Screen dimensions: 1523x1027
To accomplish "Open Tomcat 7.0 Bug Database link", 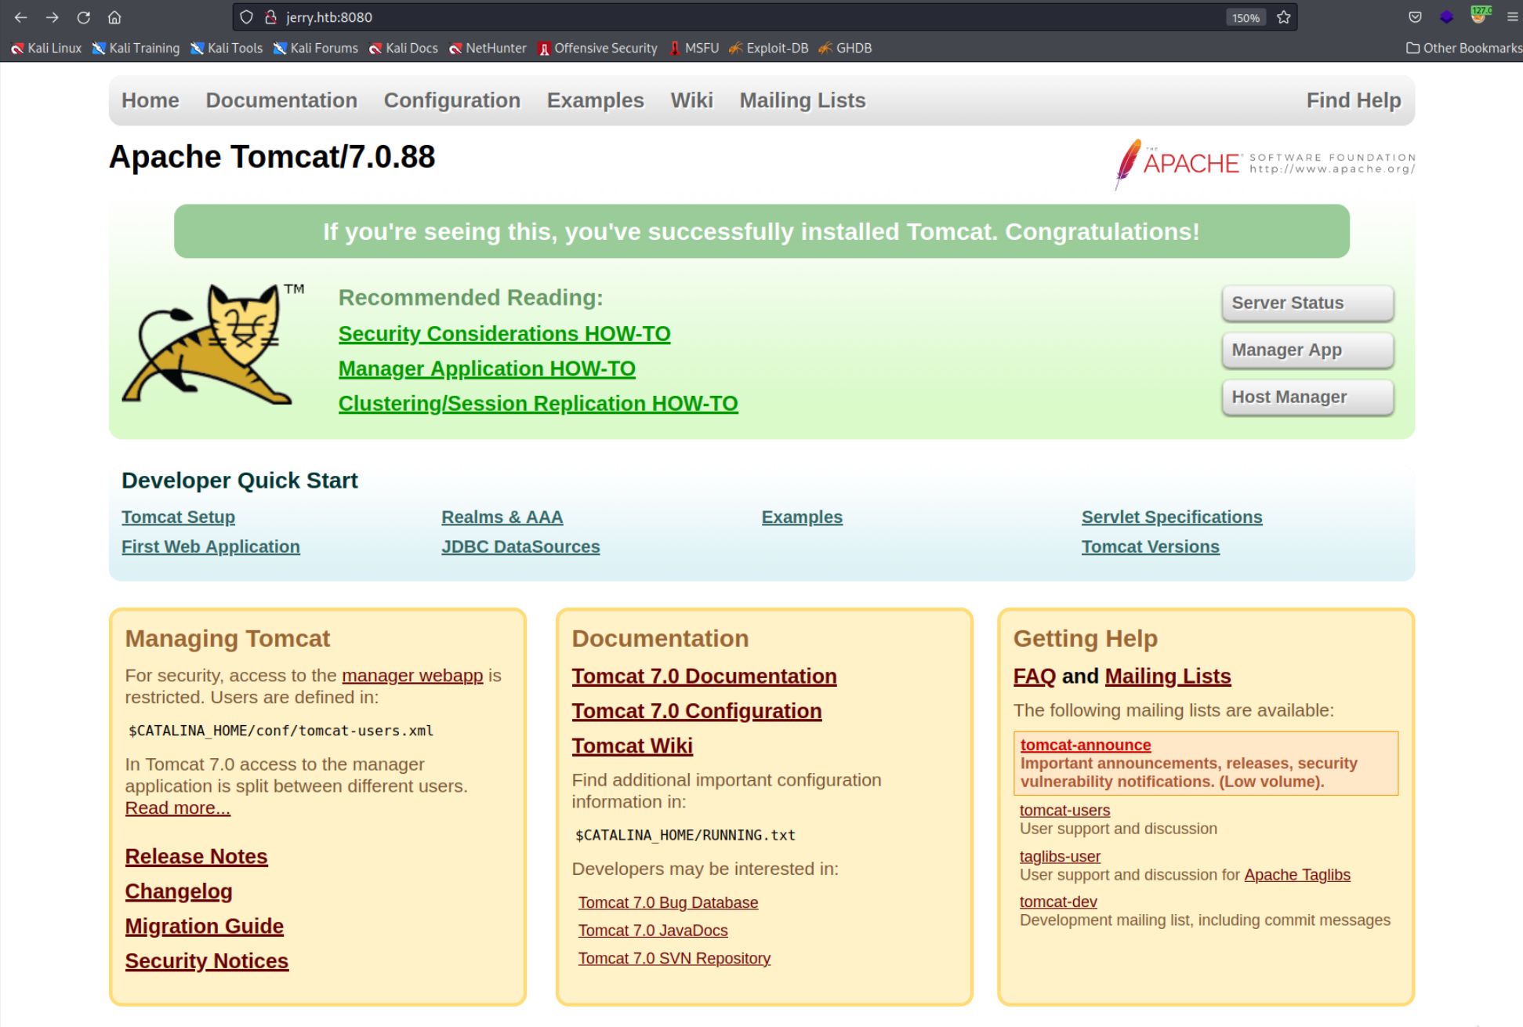I will [x=668, y=902].
